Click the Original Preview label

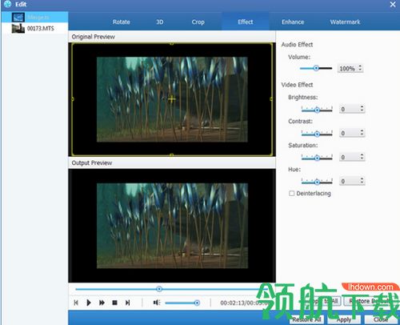[x=93, y=37]
